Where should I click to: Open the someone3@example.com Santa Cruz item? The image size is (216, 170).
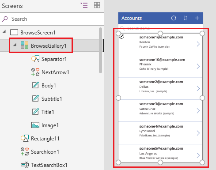coord(160,111)
